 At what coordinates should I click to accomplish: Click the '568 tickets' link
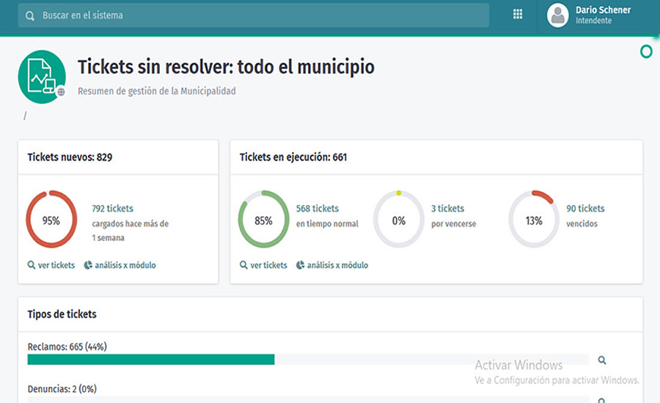[x=318, y=208]
